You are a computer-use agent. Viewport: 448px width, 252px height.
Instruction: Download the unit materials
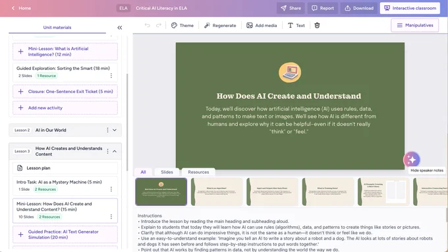tap(359, 9)
